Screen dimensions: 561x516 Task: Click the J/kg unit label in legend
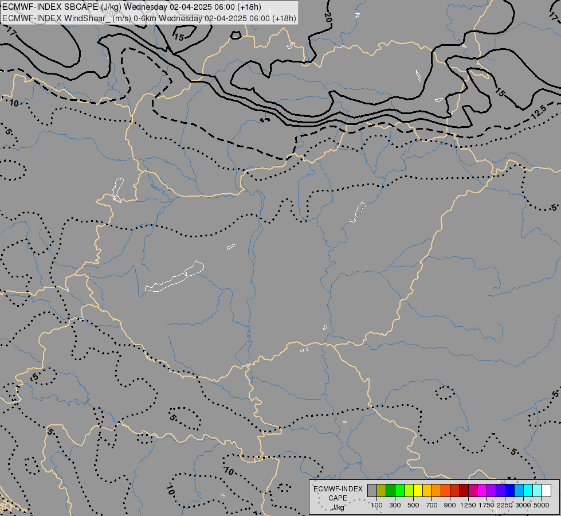[338, 508]
